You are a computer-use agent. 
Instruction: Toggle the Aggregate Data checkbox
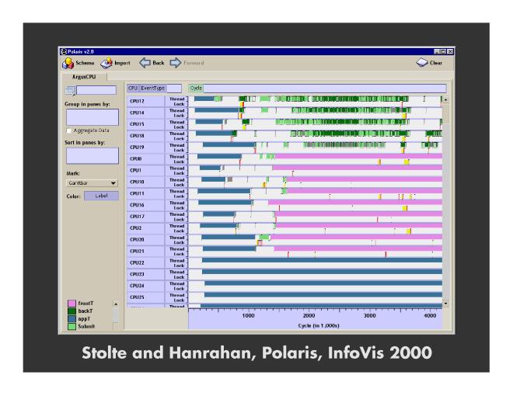pyautogui.click(x=68, y=130)
